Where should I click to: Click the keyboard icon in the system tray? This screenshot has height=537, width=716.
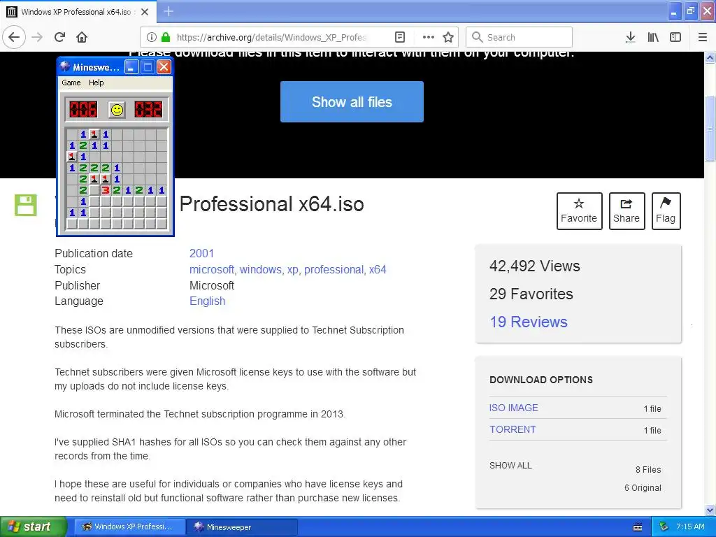pyautogui.click(x=638, y=527)
